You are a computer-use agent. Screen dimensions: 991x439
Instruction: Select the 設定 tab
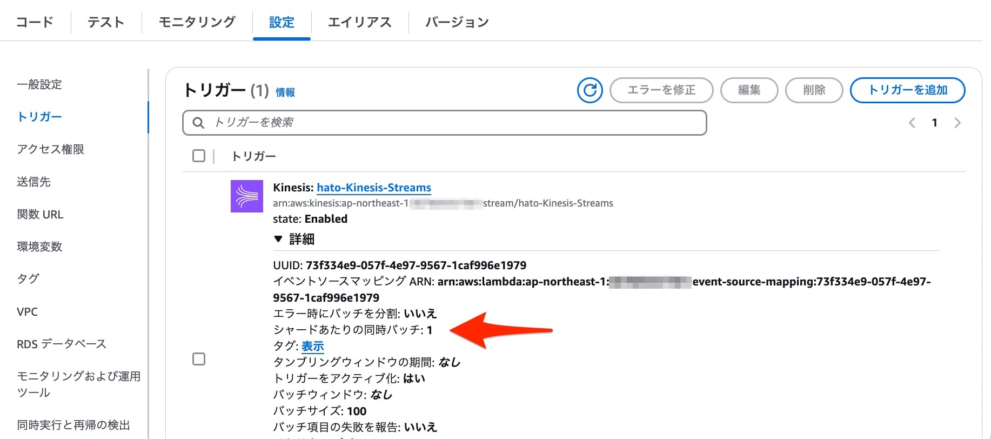tap(282, 22)
